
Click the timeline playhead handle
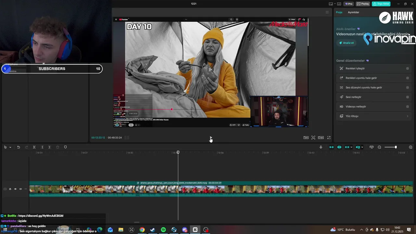178,152
